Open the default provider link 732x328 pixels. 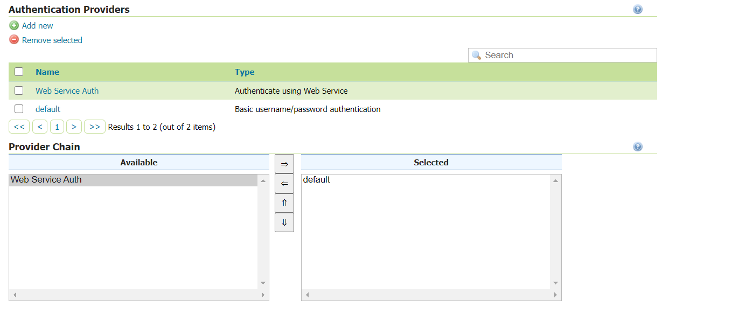click(48, 109)
